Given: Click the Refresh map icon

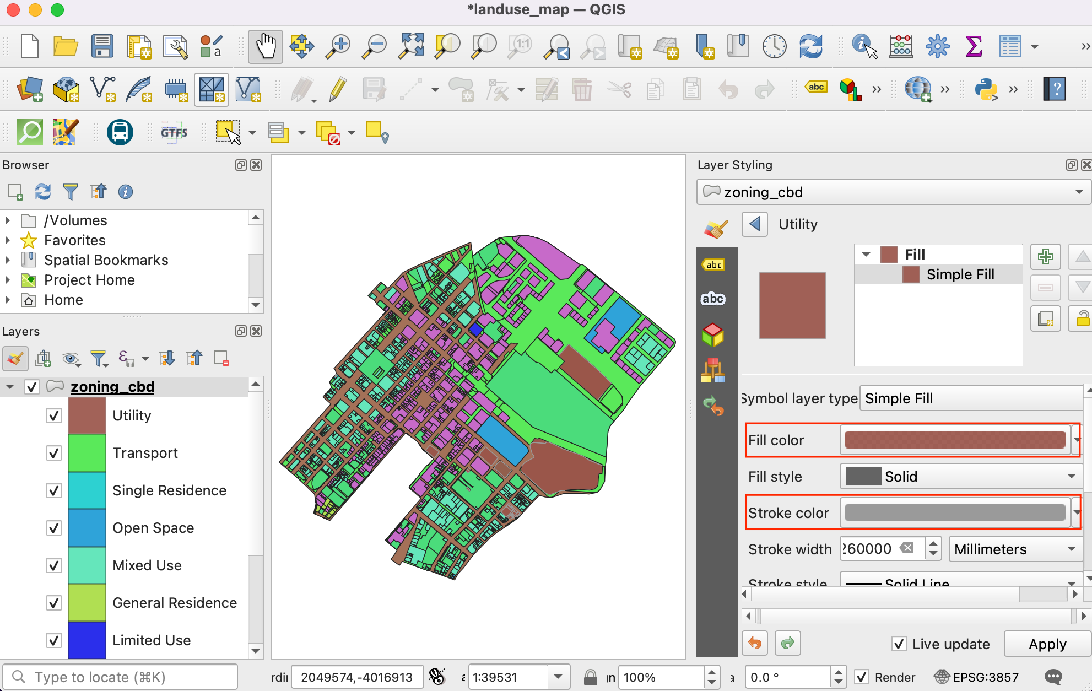Looking at the screenshot, I should pos(810,47).
